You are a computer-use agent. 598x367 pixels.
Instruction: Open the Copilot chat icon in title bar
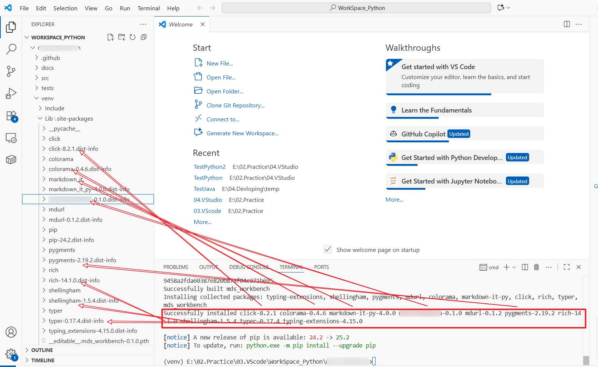[x=501, y=8]
